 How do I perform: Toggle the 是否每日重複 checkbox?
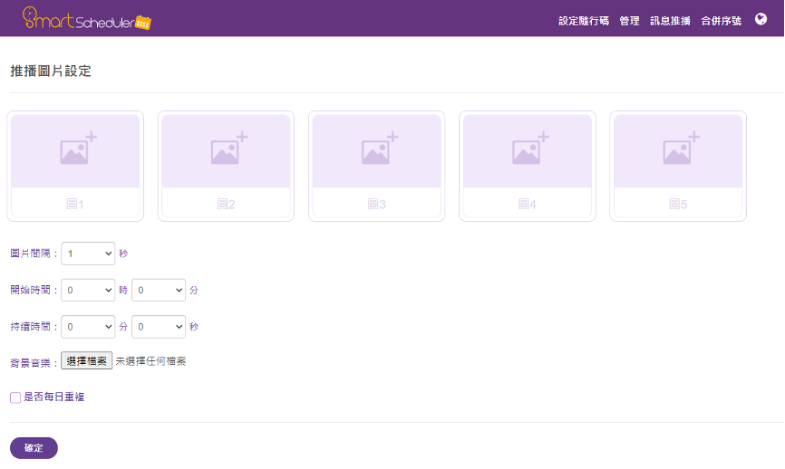click(15, 397)
